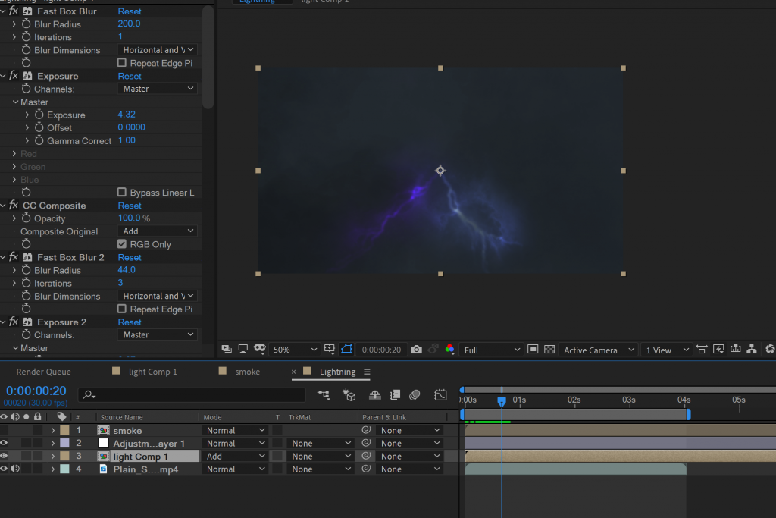Hide the Adjustment Layer 1 eye toggle

click(x=4, y=443)
